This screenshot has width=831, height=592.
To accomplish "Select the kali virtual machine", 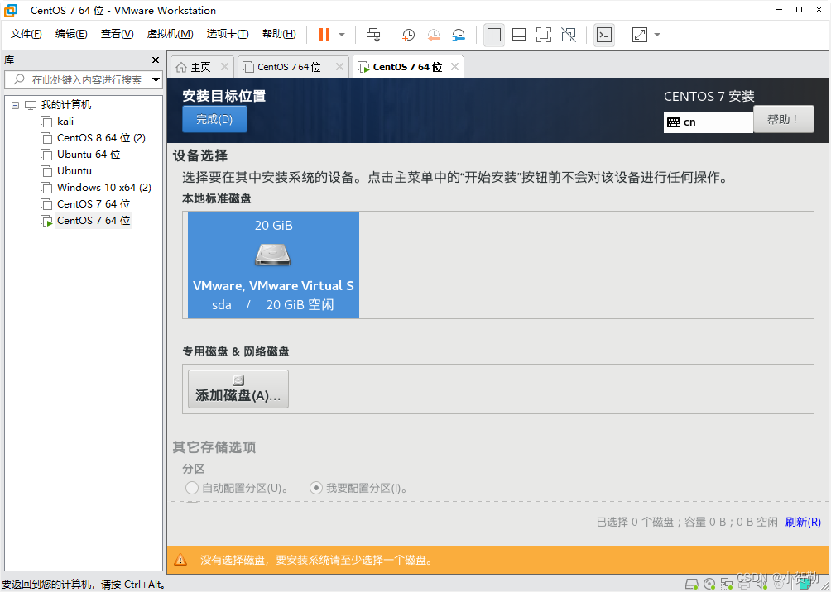I will pyautogui.click(x=65, y=122).
